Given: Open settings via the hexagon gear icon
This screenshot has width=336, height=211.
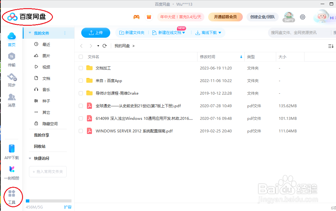Looking at the screenshot, I should click(303, 17).
